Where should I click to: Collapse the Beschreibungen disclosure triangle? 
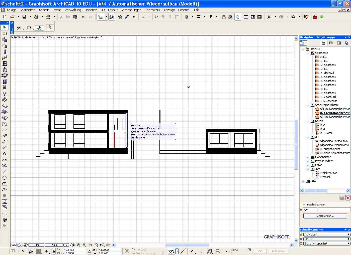point(304,204)
